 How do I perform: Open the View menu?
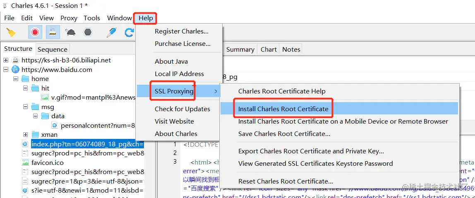coord(47,18)
